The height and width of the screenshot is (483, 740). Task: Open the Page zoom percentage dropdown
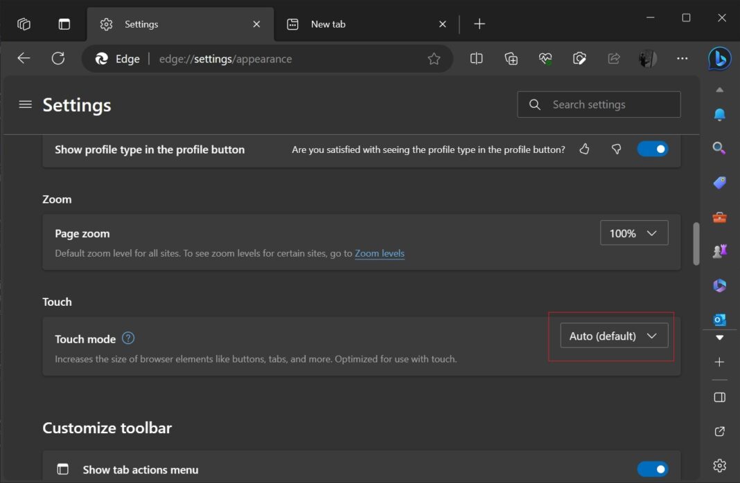point(633,233)
